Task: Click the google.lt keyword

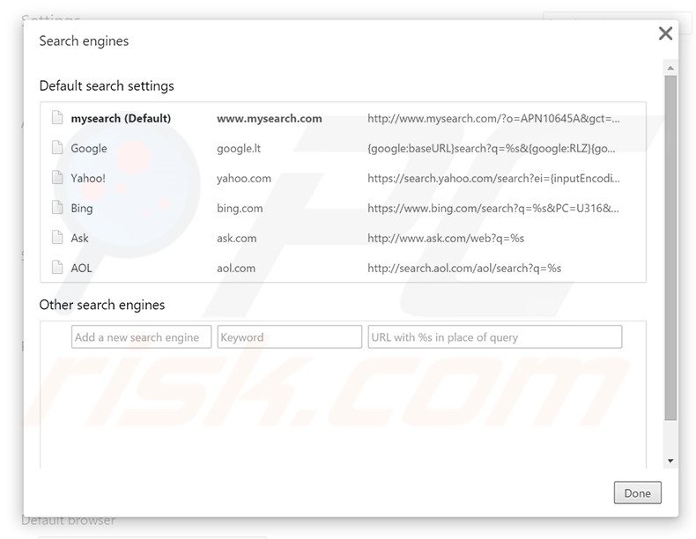Action: 239,148
